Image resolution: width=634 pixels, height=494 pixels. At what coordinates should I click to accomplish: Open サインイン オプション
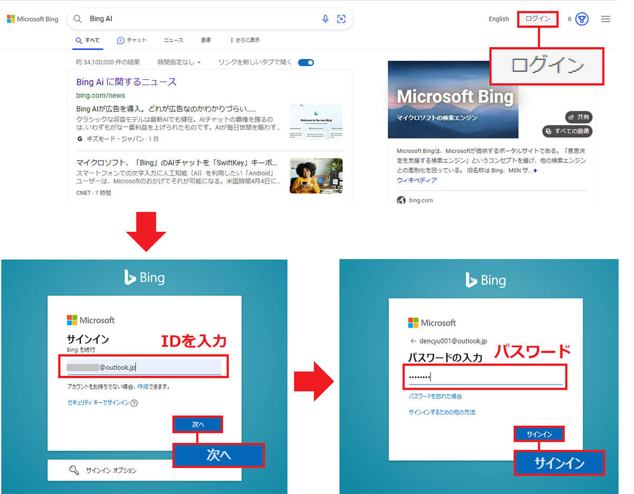click(x=144, y=470)
